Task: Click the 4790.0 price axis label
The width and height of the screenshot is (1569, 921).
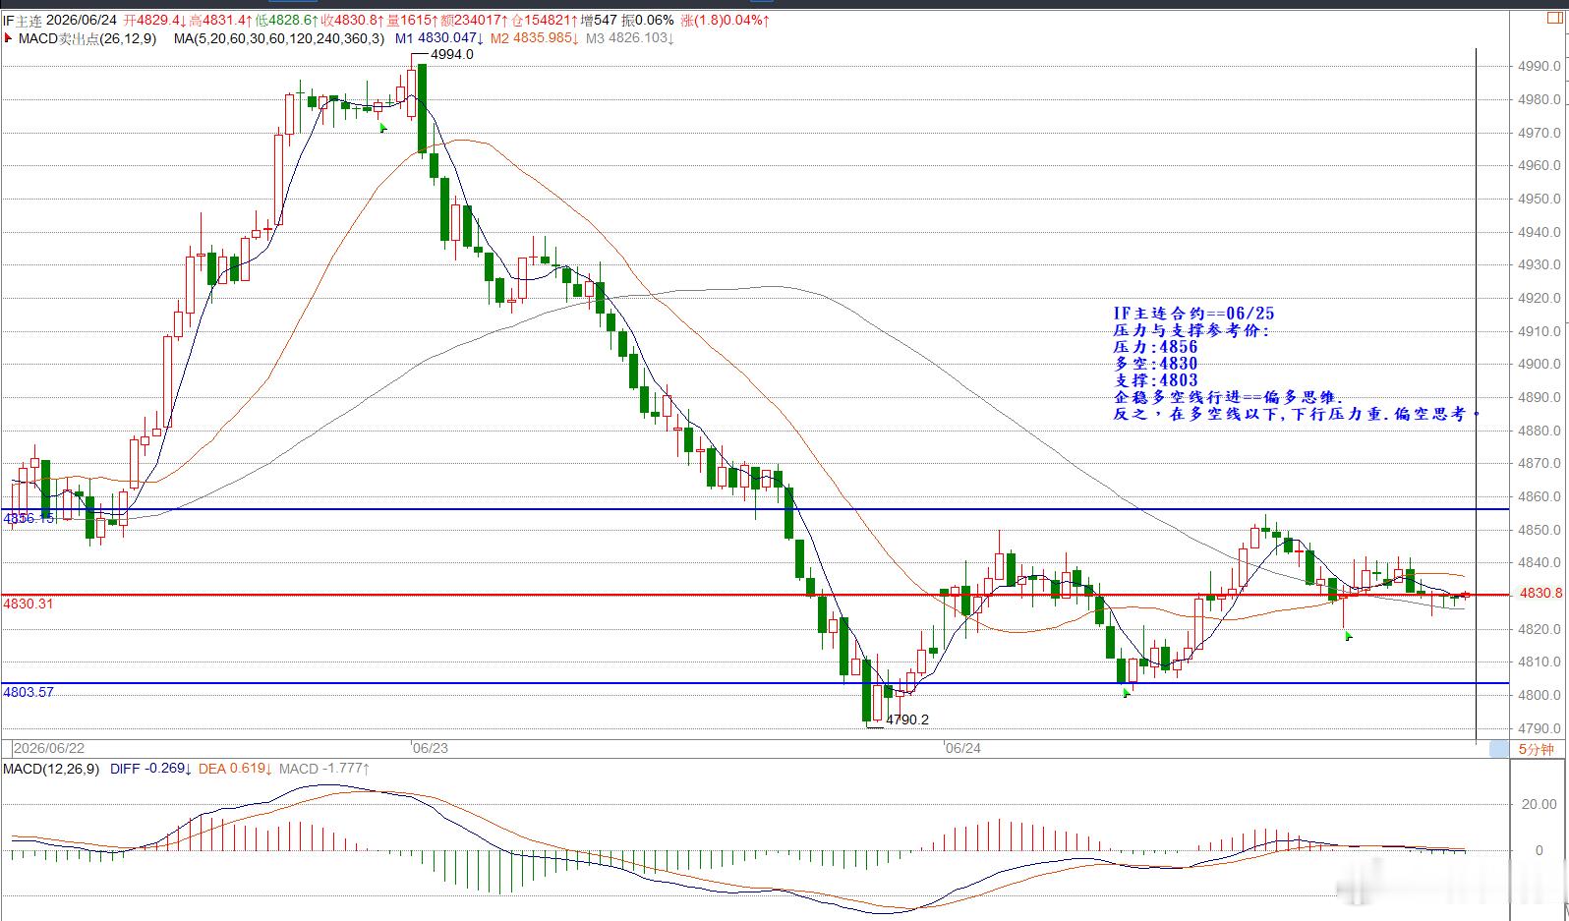Action: tap(1540, 728)
